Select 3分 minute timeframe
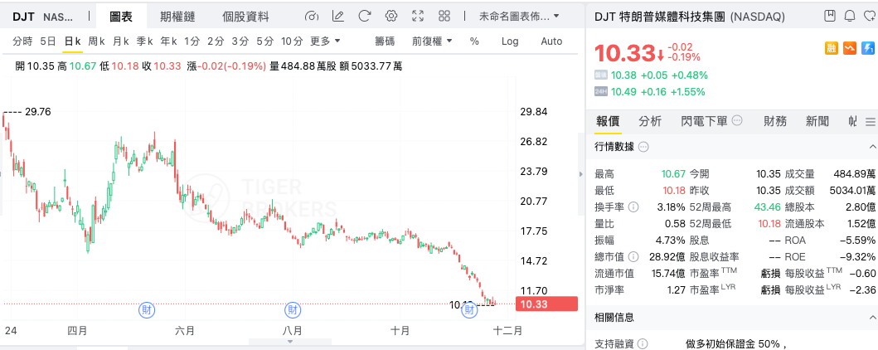This screenshot has height=350, width=878. (x=240, y=41)
